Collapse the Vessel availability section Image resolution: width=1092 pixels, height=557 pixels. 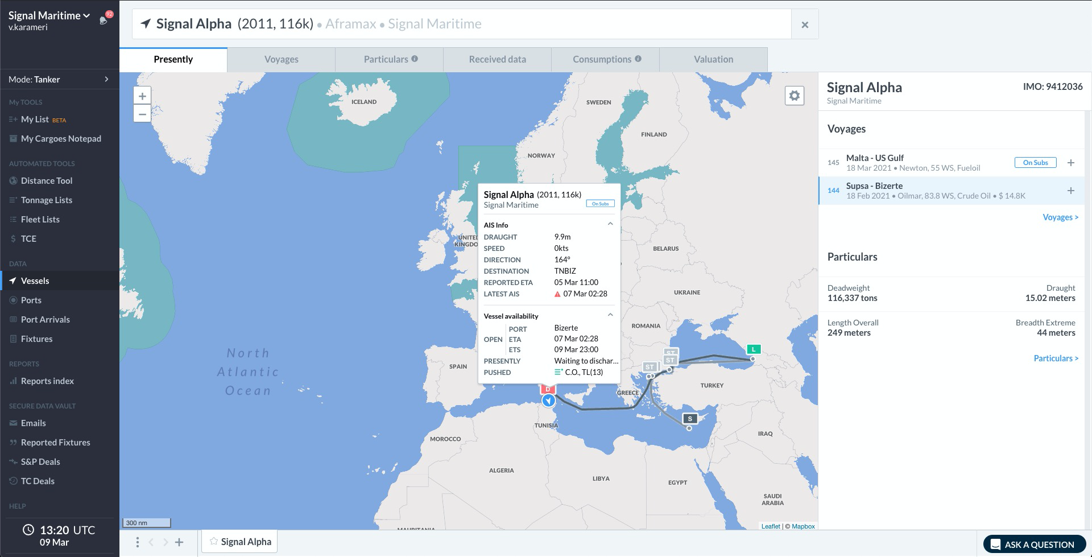[x=610, y=315]
